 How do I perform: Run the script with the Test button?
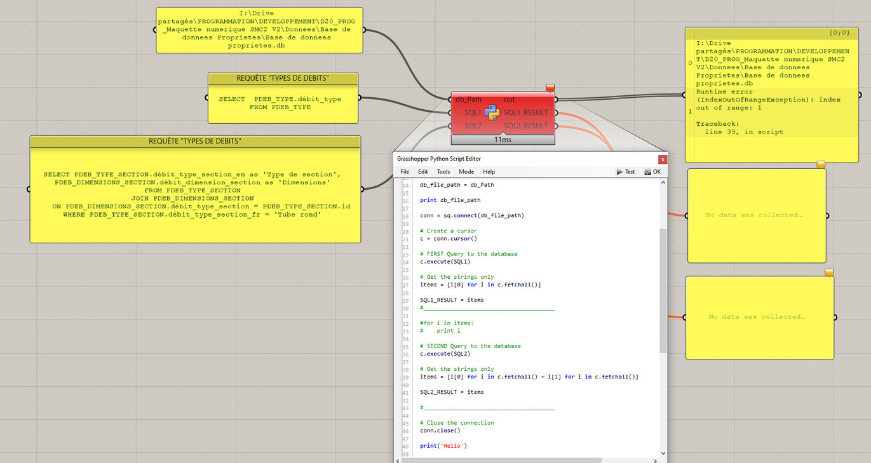pyautogui.click(x=626, y=171)
